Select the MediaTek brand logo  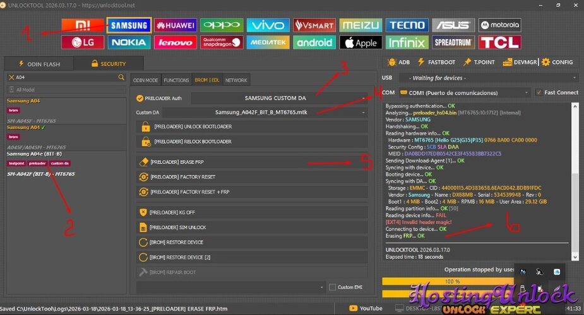(x=268, y=42)
